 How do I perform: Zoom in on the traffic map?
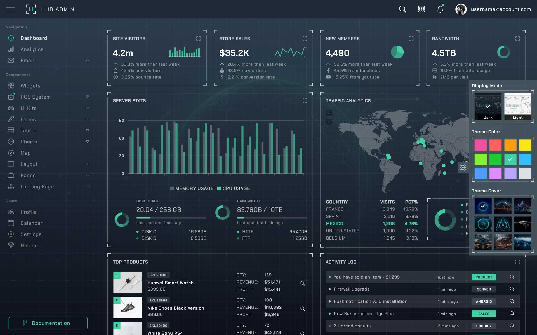click(x=329, y=113)
